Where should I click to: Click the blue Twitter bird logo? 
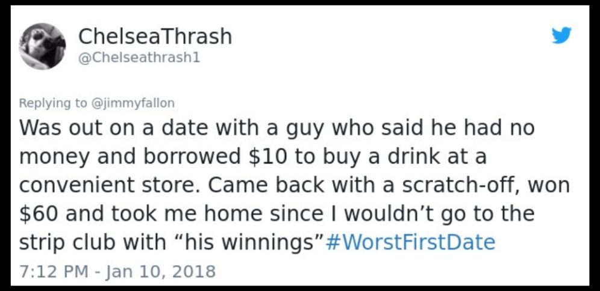tap(561, 35)
